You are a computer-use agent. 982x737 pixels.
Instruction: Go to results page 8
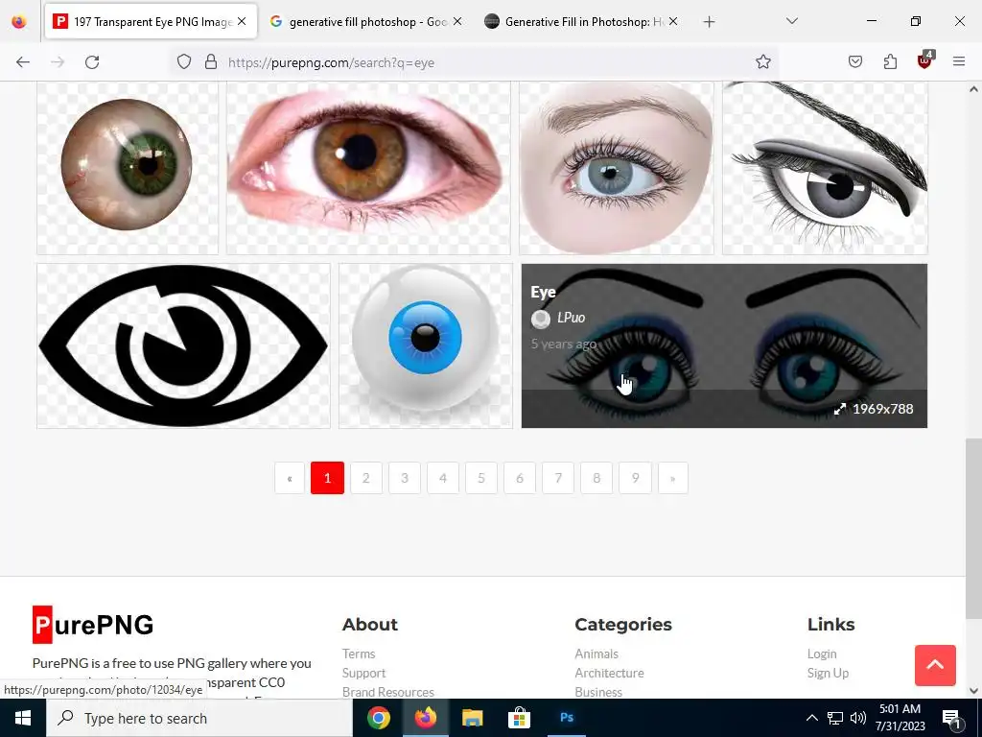click(x=596, y=478)
